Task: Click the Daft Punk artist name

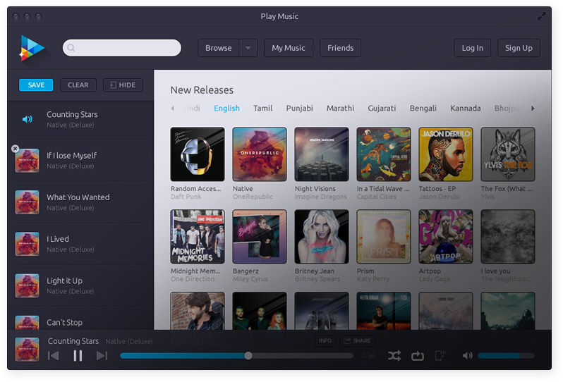Action: pos(186,197)
